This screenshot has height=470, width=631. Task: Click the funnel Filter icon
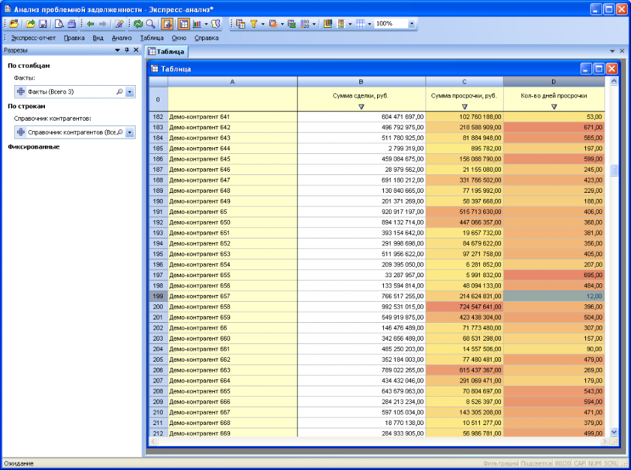(x=254, y=24)
